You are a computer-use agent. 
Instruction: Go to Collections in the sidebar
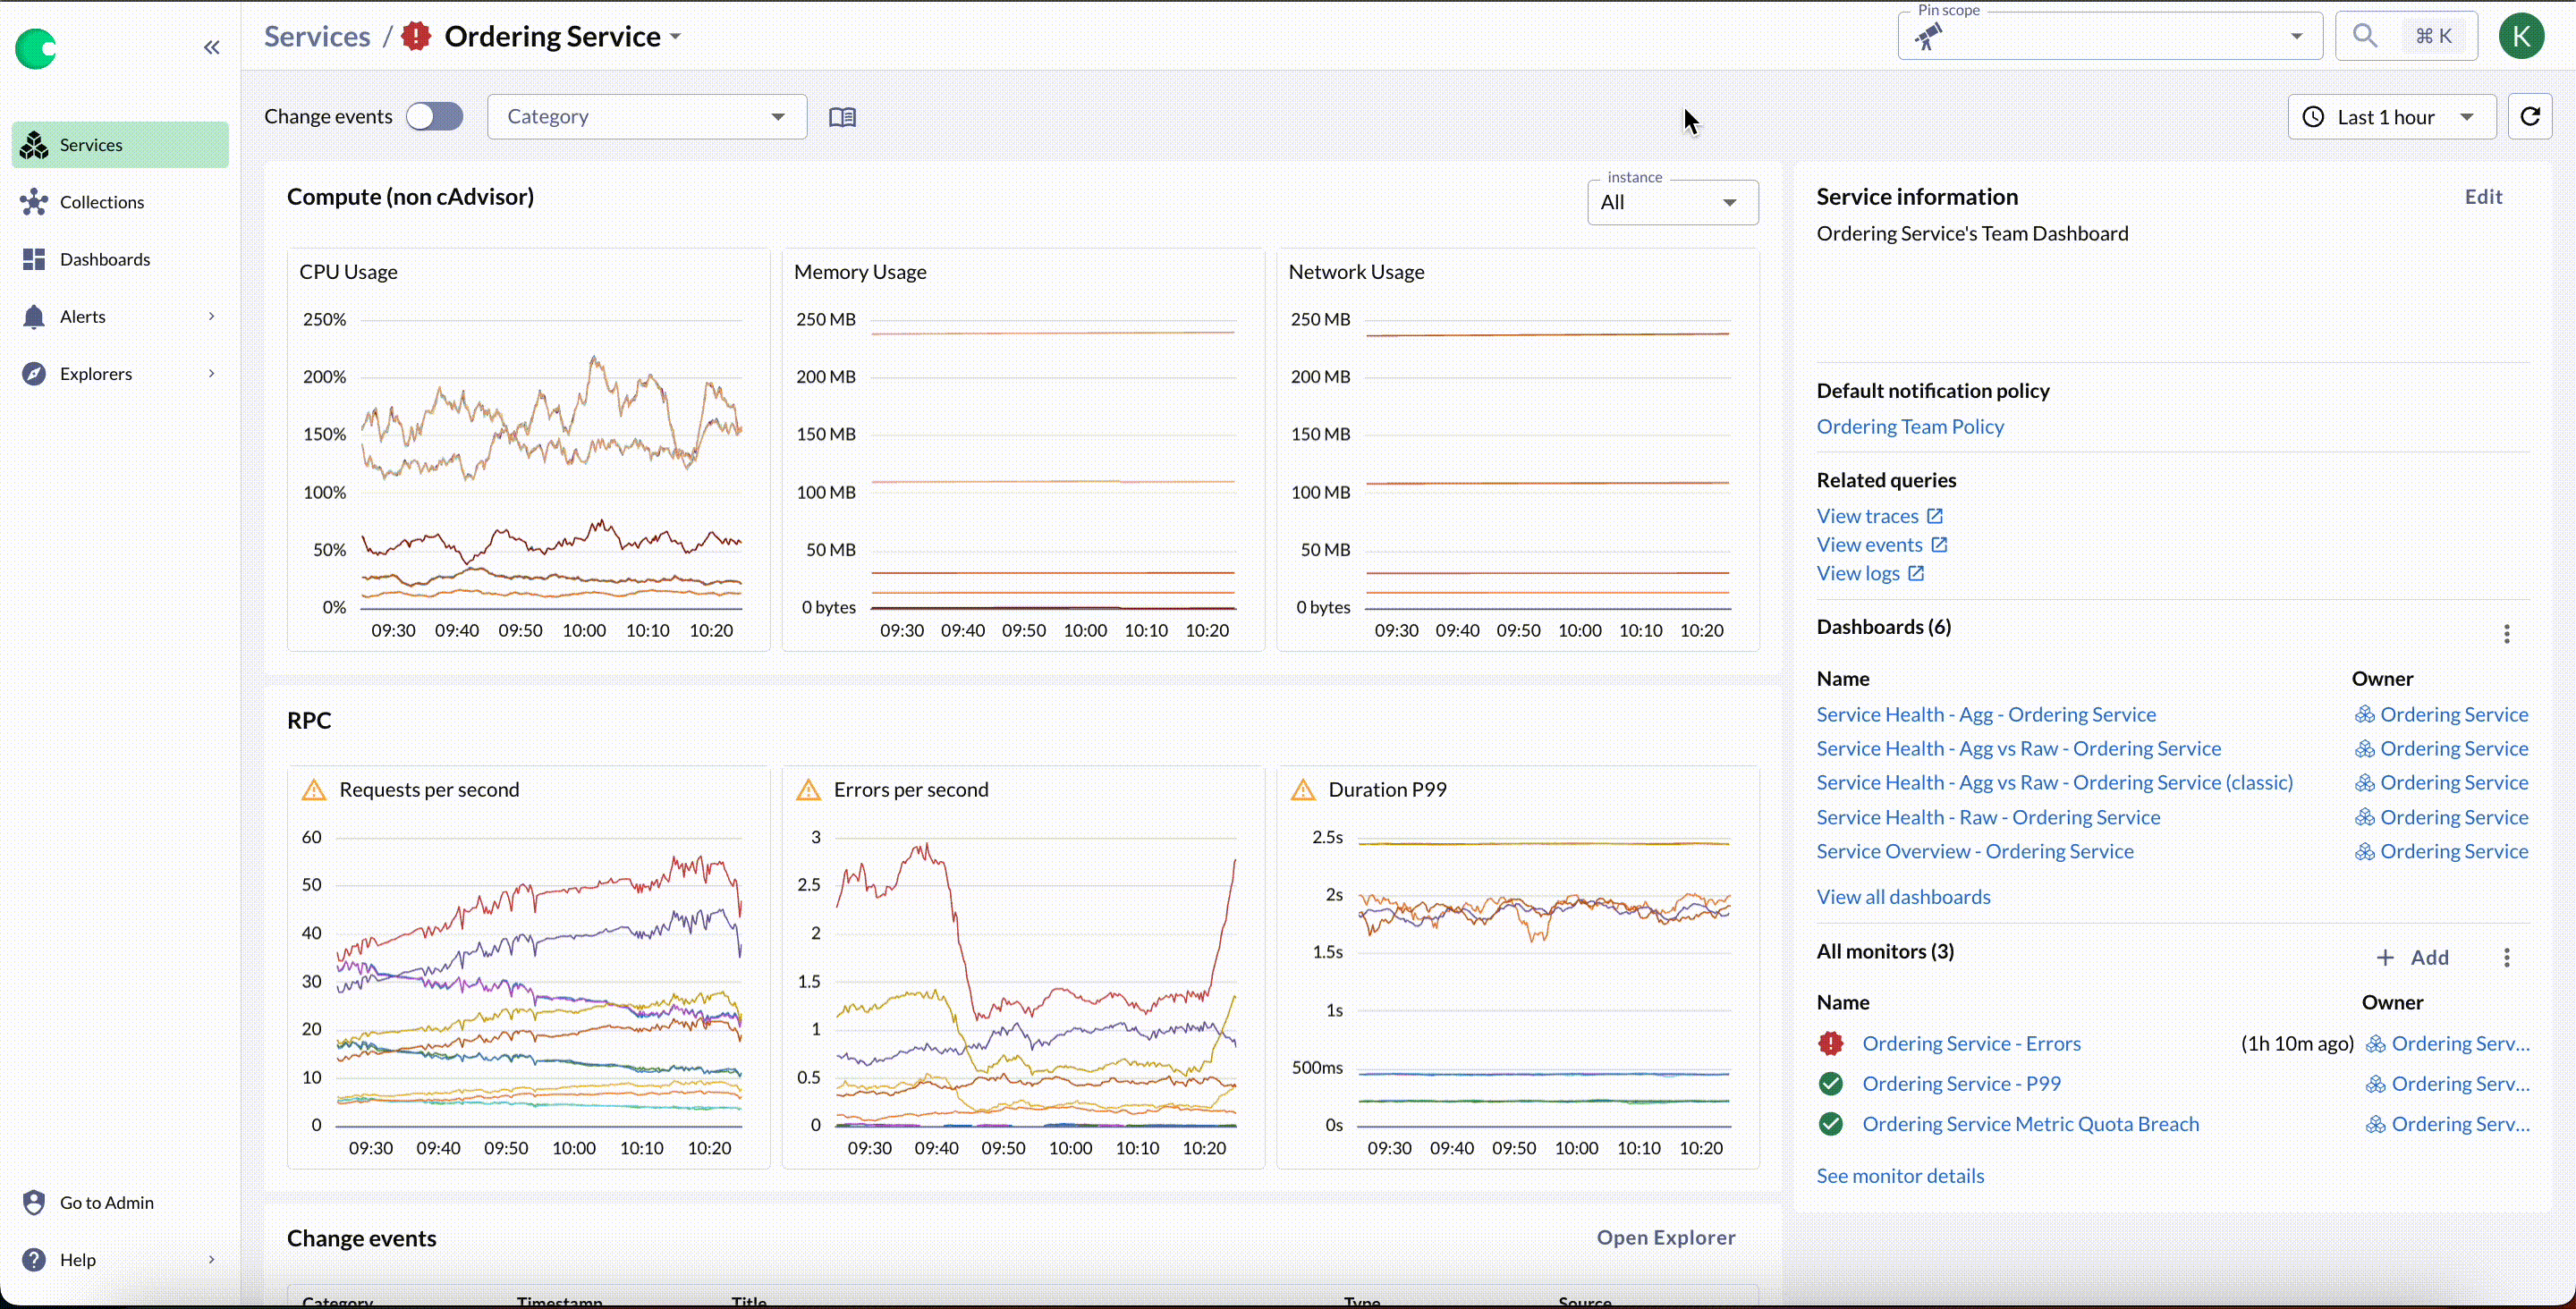click(101, 202)
